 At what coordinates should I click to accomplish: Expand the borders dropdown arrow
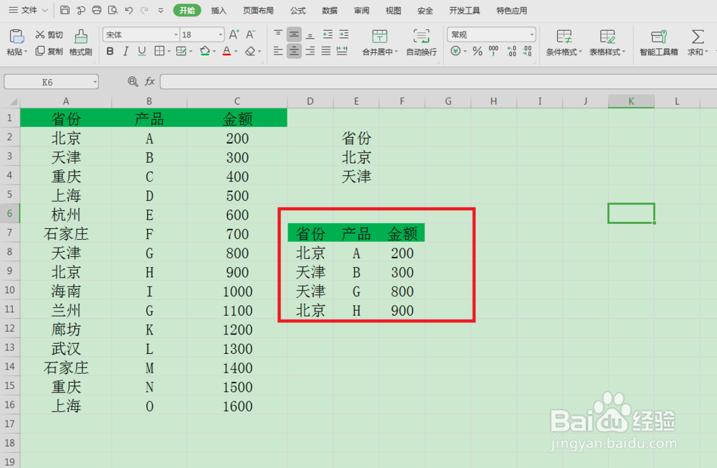[x=168, y=51]
